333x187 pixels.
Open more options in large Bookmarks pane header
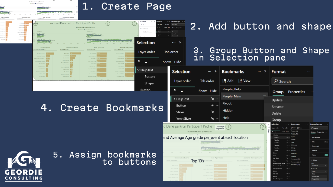[259, 71]
